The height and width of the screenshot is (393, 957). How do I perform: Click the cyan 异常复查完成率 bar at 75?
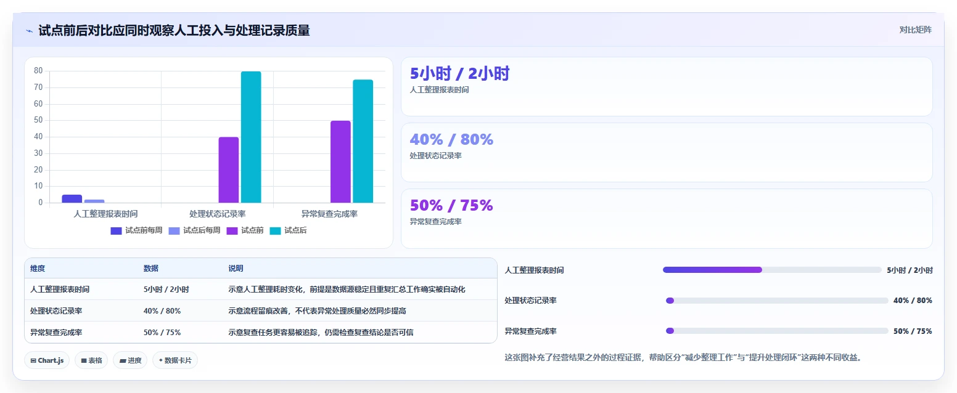click(x=363, y=141)
